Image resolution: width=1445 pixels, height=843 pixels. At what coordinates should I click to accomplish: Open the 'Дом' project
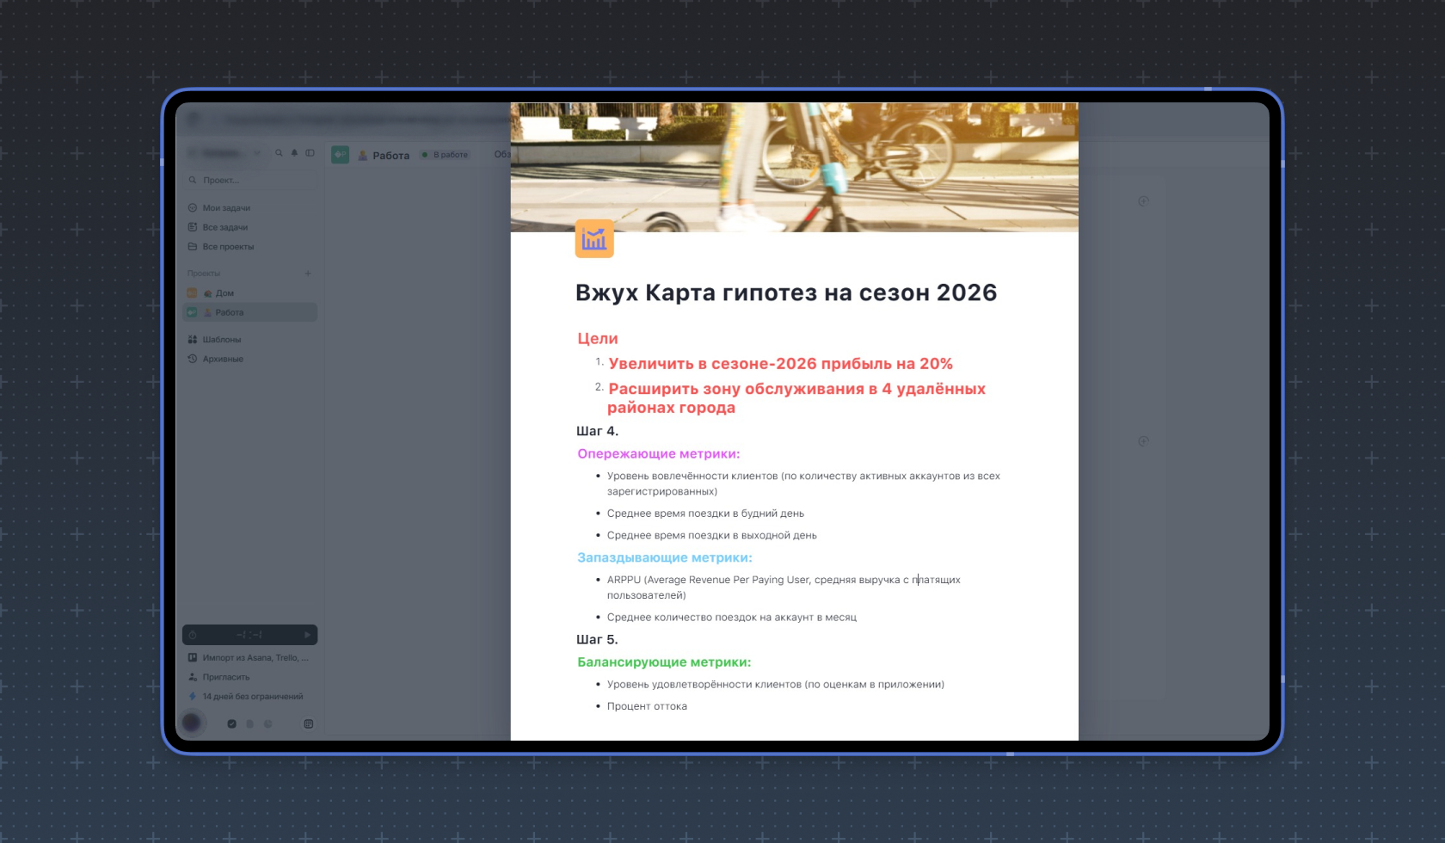point(224,292)
